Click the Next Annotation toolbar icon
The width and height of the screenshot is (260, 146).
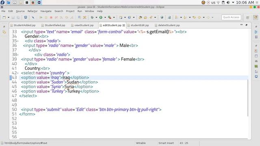[176, 17]
